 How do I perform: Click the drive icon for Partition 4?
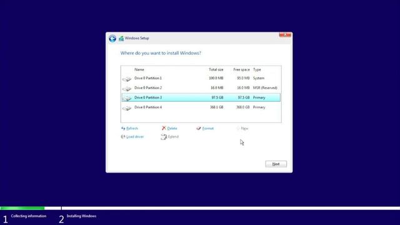pyautogui.click(x=127, y=108)
